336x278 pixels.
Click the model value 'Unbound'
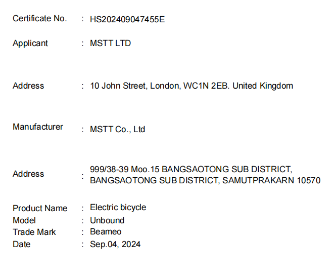coord(107,221)
